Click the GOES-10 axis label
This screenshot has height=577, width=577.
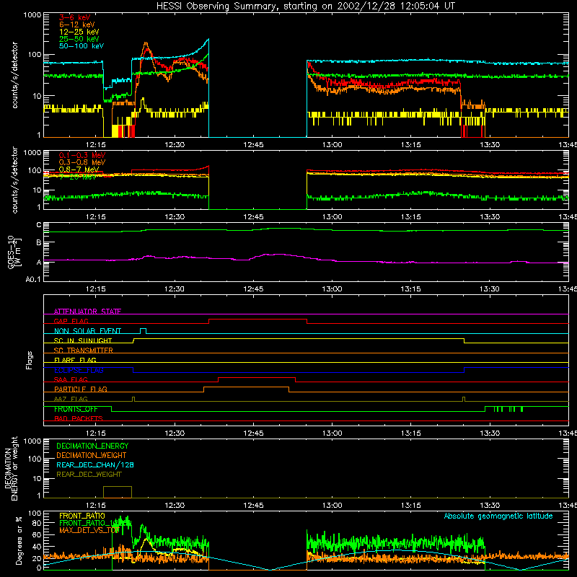14,252
